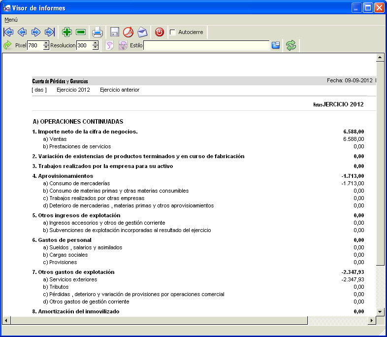Image resolution: width=387 pixels, height=337 pixels.
Task: Go to the previous page arrow
Action: pyautogui.click(x=22, y=32)
